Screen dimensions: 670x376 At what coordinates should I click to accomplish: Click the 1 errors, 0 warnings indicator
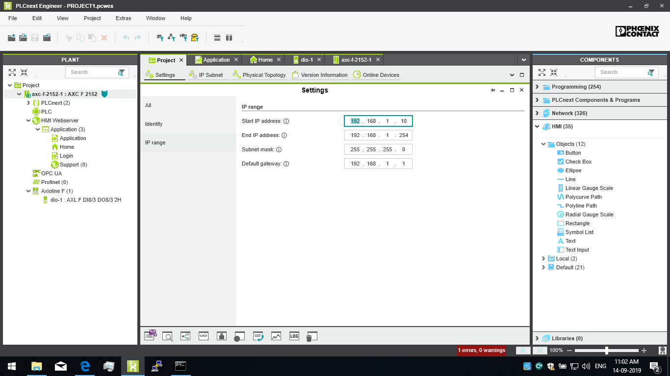[481, 350]
